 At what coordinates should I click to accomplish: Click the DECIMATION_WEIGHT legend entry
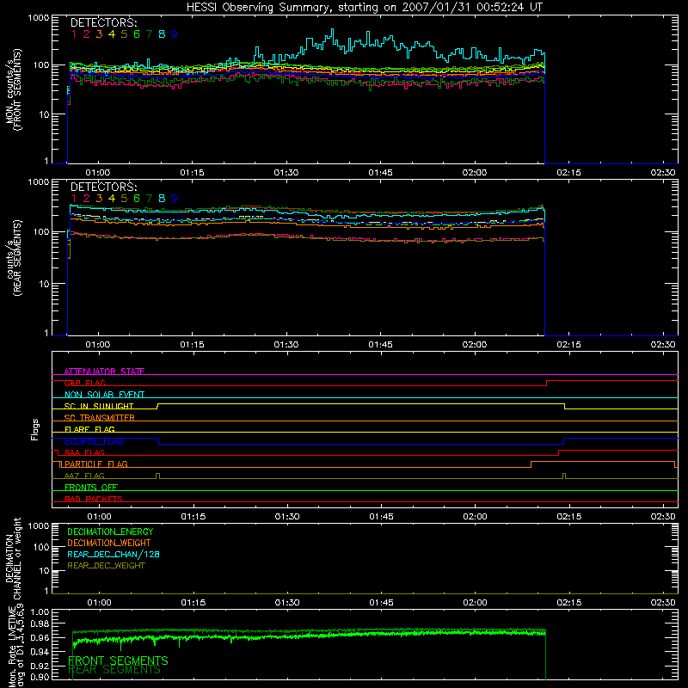109,543
